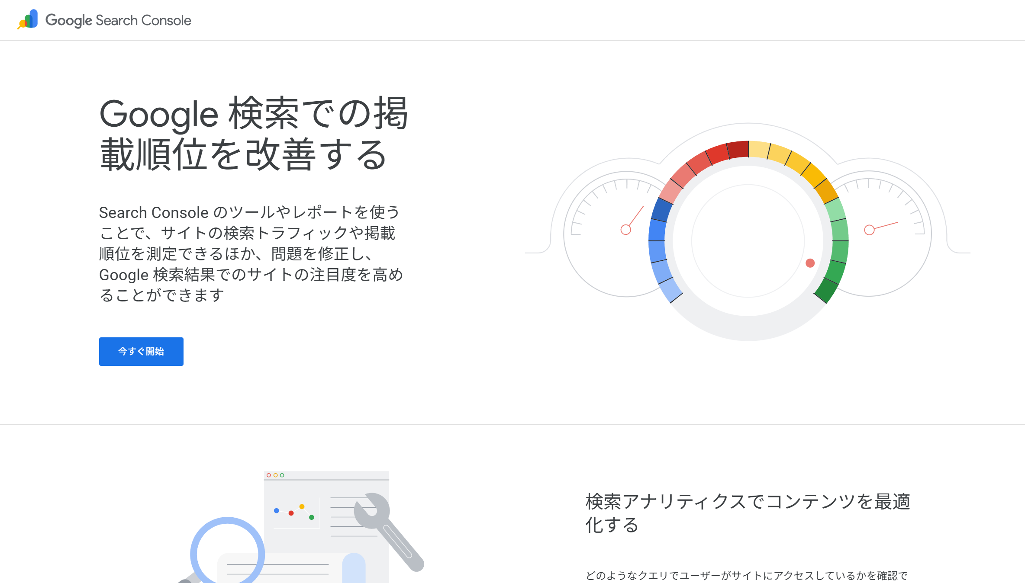Click the heading Google 検索での掲載順位を改善する
This screenshot has height=583, width=1025.
pyautogui.click(x=253, y=134)
